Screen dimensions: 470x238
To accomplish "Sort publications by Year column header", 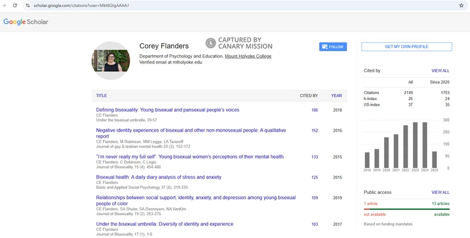I will coord(336,96).
